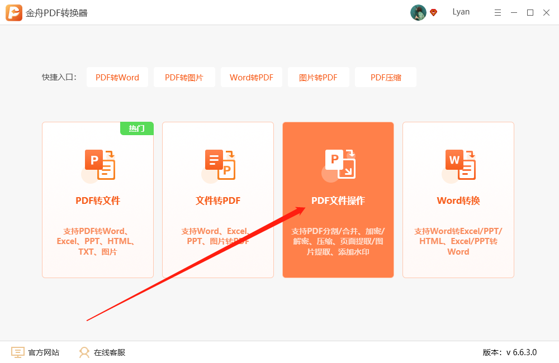Open the PDF文件操作 card title

[338, 200]
